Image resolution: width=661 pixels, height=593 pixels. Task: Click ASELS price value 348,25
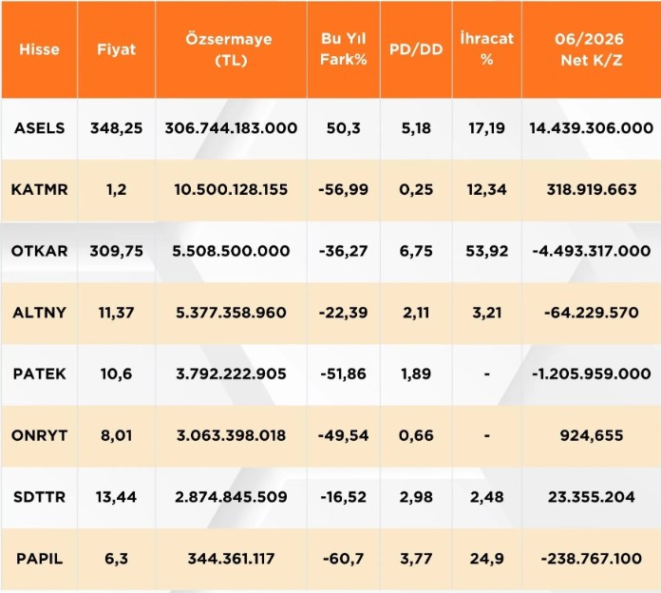117,127
